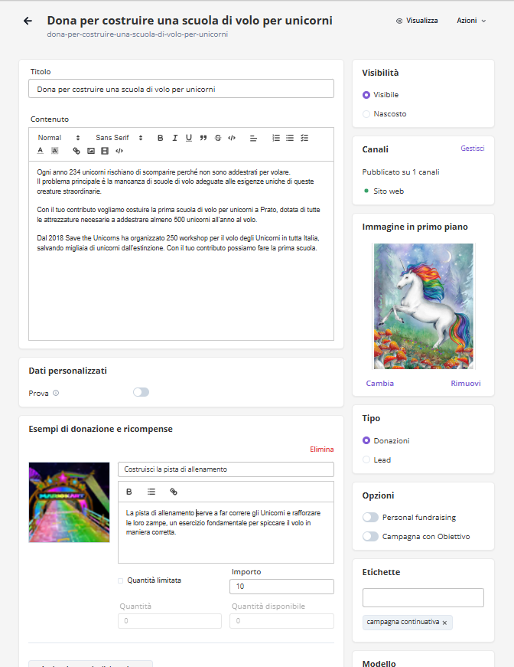514x667 pixels.
Task: Enable the Personal fundraising toggle
Action: coord(370,518)
